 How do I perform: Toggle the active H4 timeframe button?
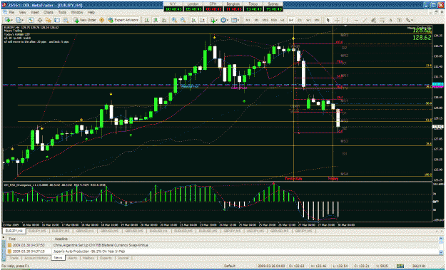click(291, 20)
